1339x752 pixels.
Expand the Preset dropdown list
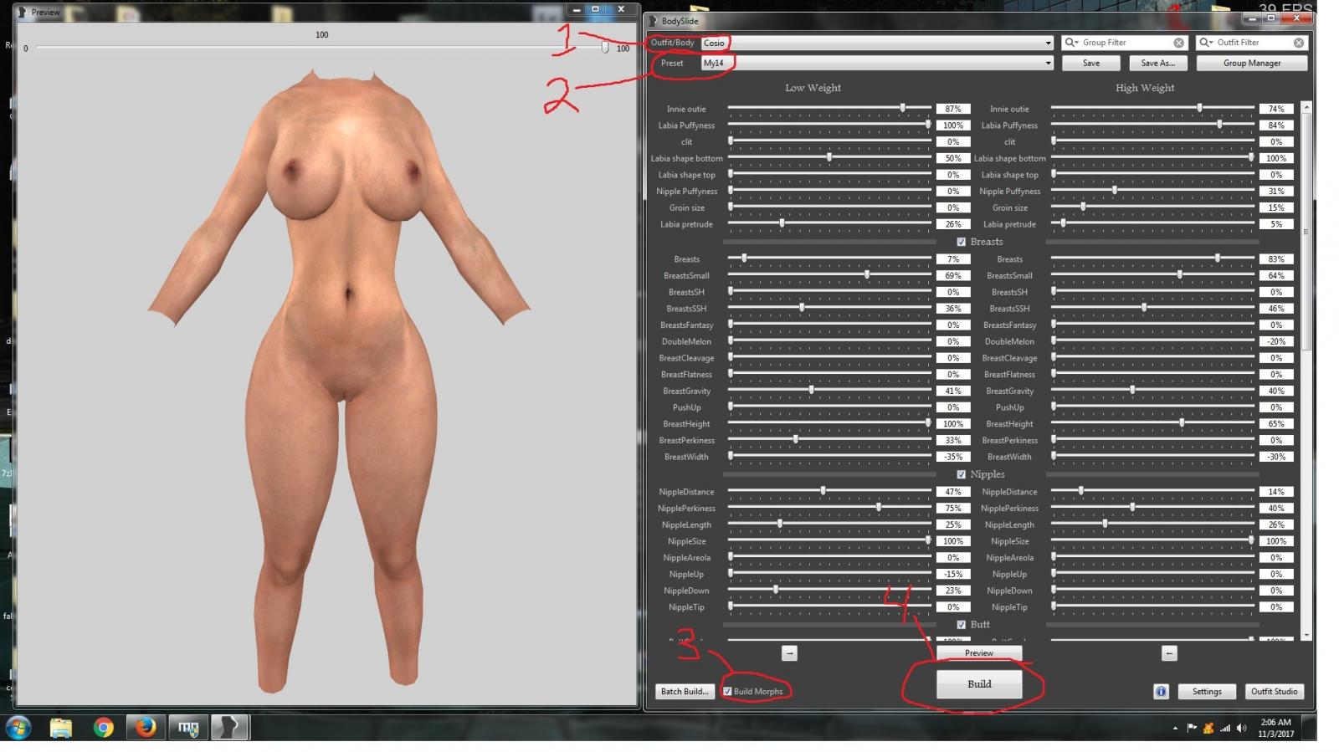1048,63
